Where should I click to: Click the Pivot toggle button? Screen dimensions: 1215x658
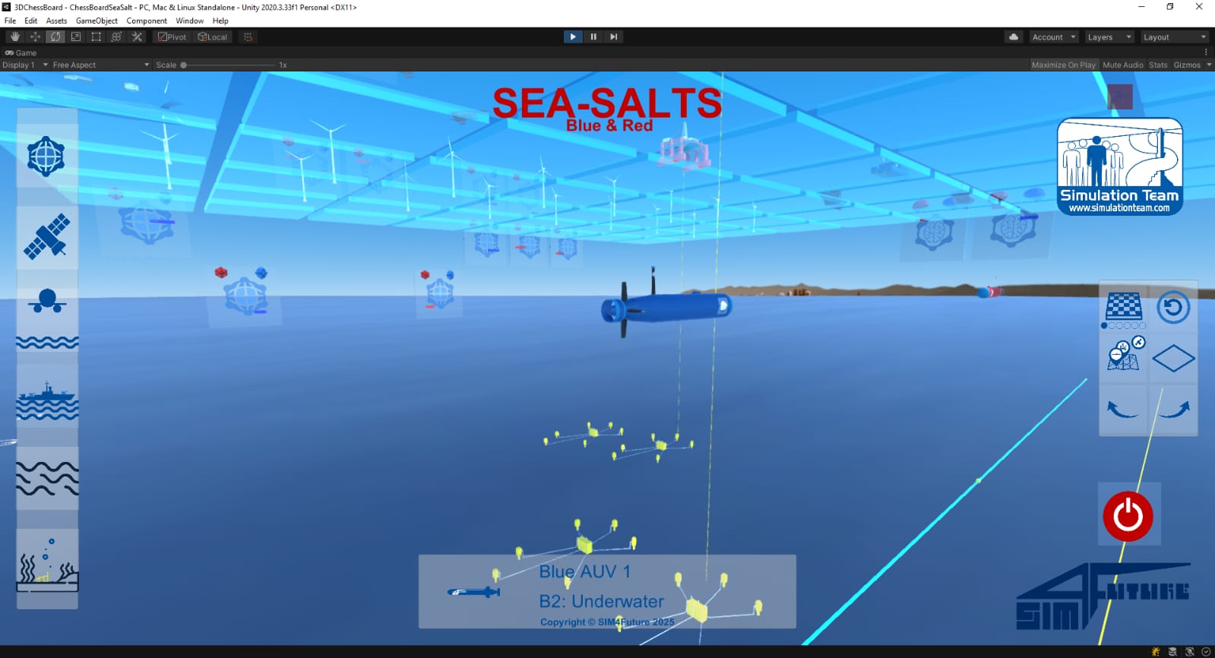172,36
